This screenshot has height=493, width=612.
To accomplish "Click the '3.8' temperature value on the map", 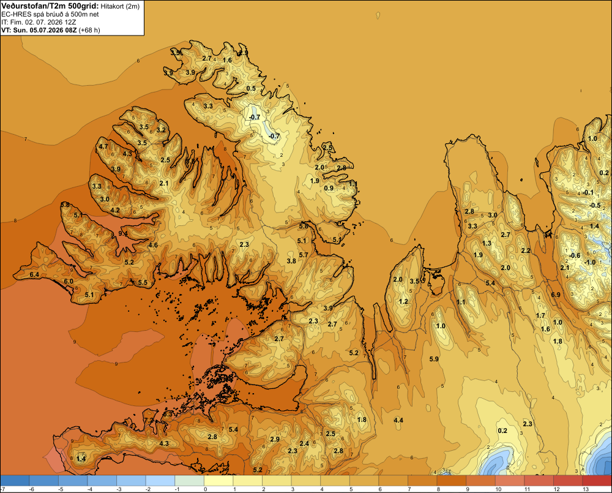I will 291,261.
